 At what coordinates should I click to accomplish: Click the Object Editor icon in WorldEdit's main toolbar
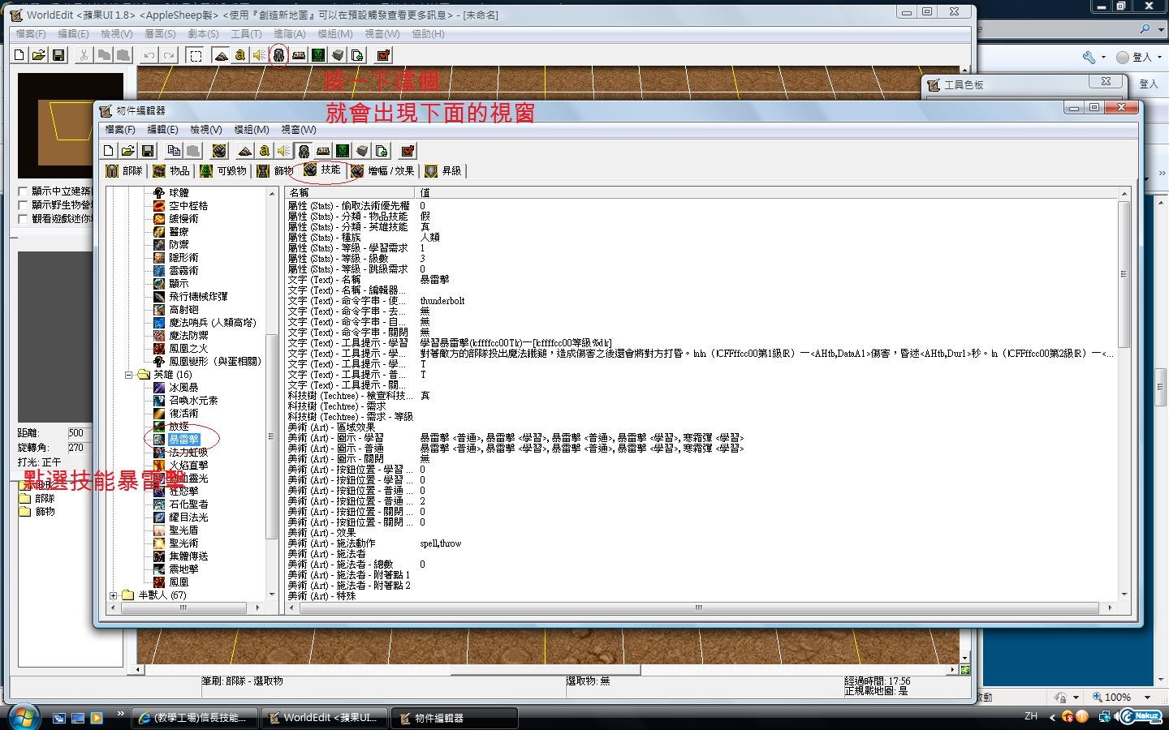278,55
